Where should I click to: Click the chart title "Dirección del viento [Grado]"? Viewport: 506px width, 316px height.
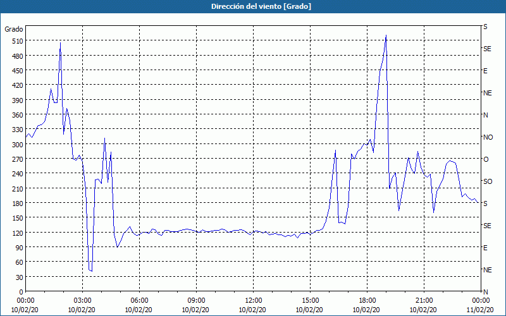261,6
